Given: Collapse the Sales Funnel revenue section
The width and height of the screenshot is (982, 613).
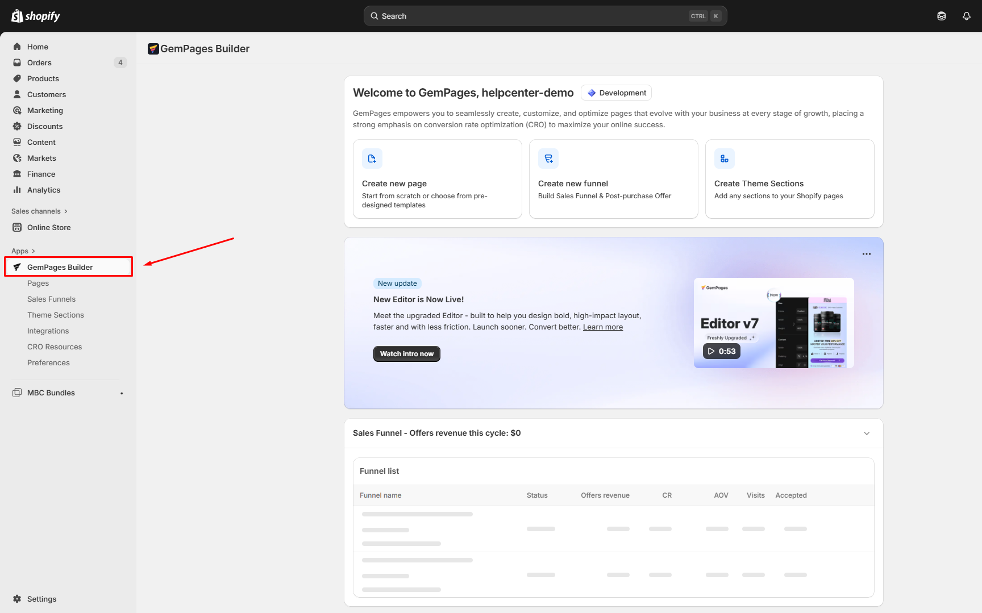Looking at the screenshot, I should (867, 433).
